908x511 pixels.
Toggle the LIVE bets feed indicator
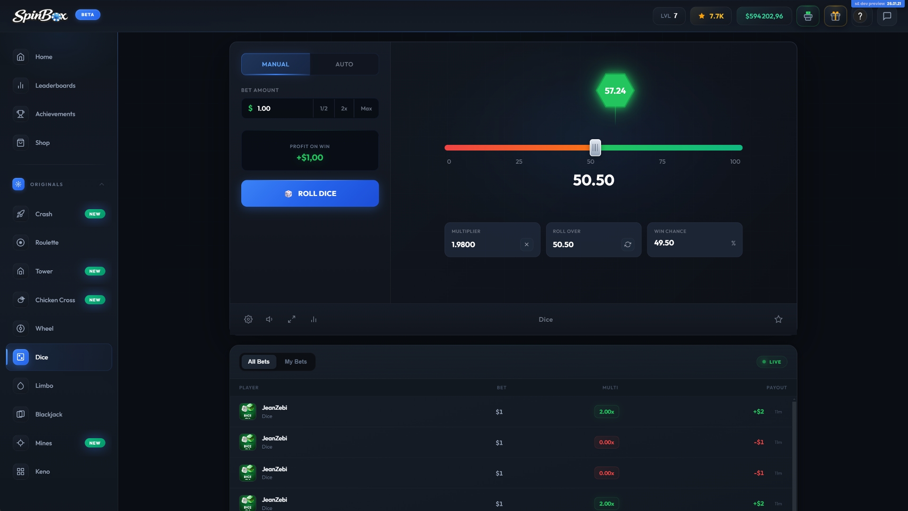point(771,362)
